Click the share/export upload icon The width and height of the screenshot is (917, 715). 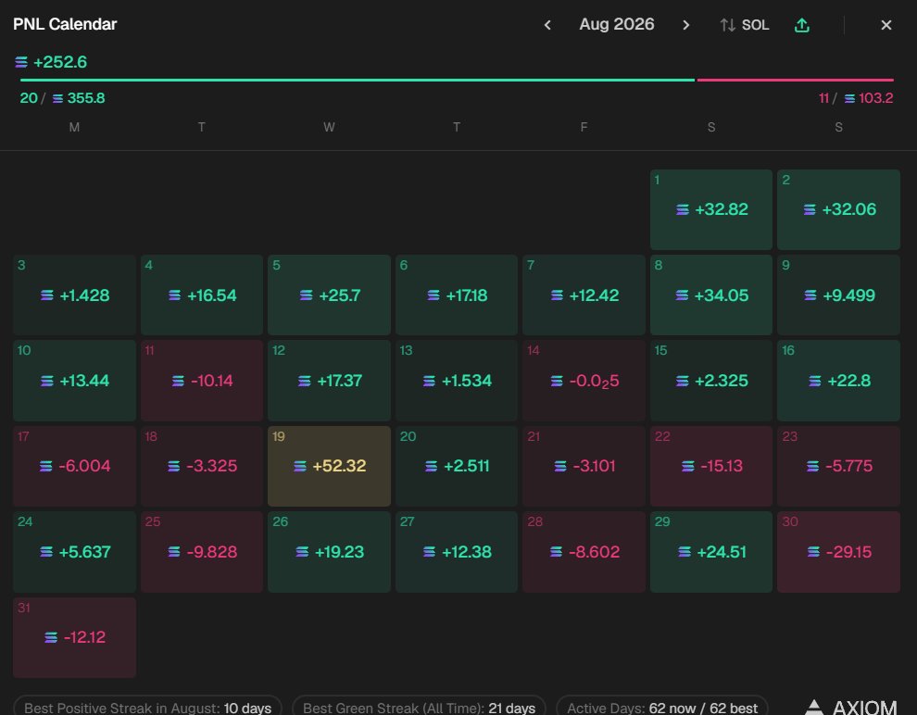coord(802,25)
